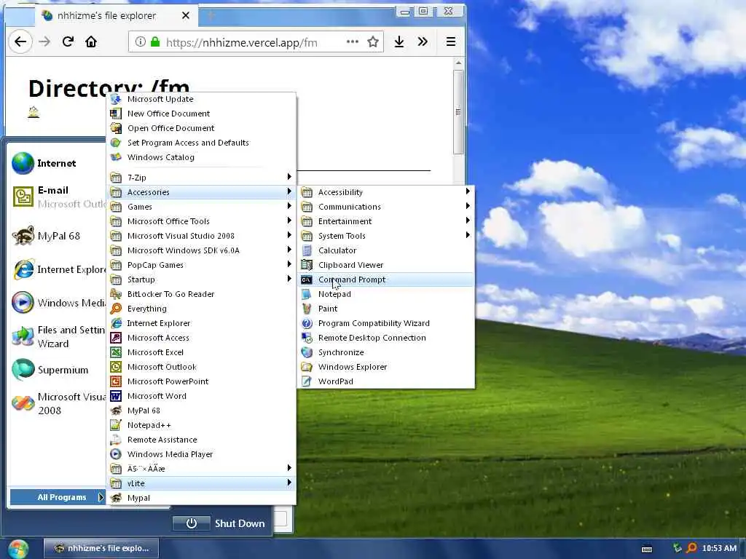This screenshot has height=559, width=746.
Task: Click the Set Program Access and Defaults icon
Action: coord(116,143)
